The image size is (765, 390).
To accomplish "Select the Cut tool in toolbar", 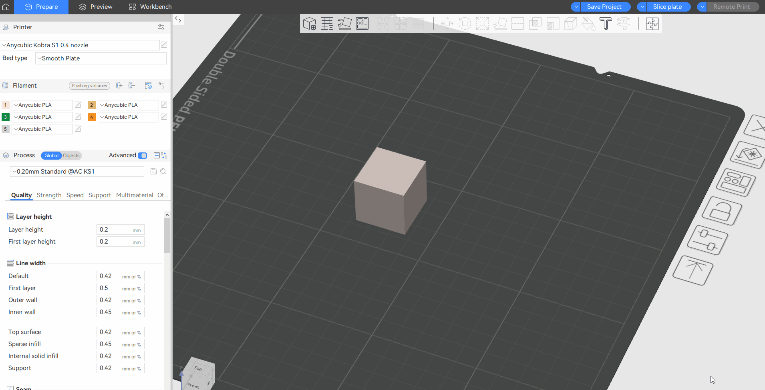I will pyautogui.click(x=517, y=24).
